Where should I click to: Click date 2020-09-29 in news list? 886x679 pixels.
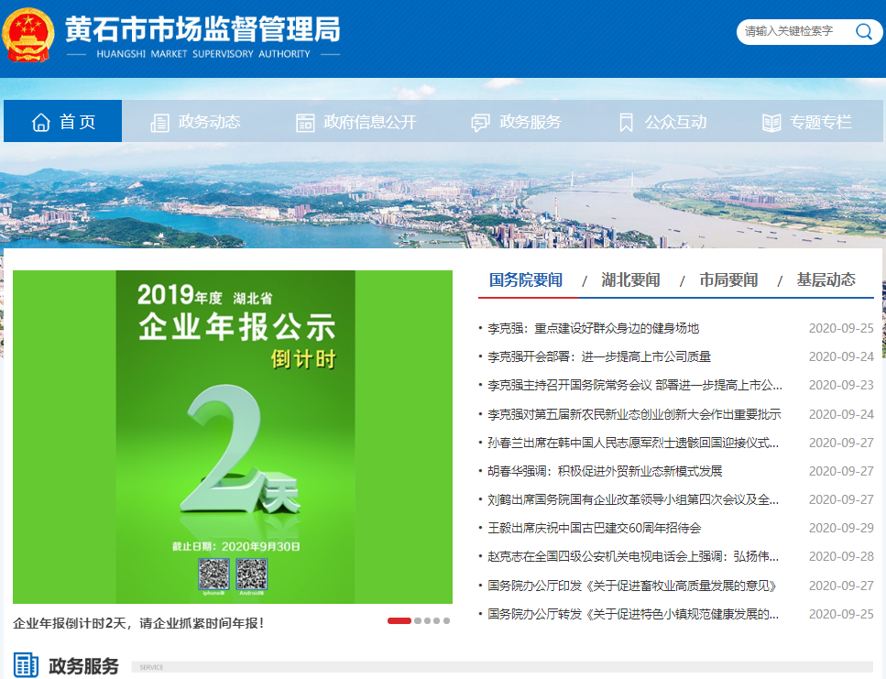click(x=841, y=528)
